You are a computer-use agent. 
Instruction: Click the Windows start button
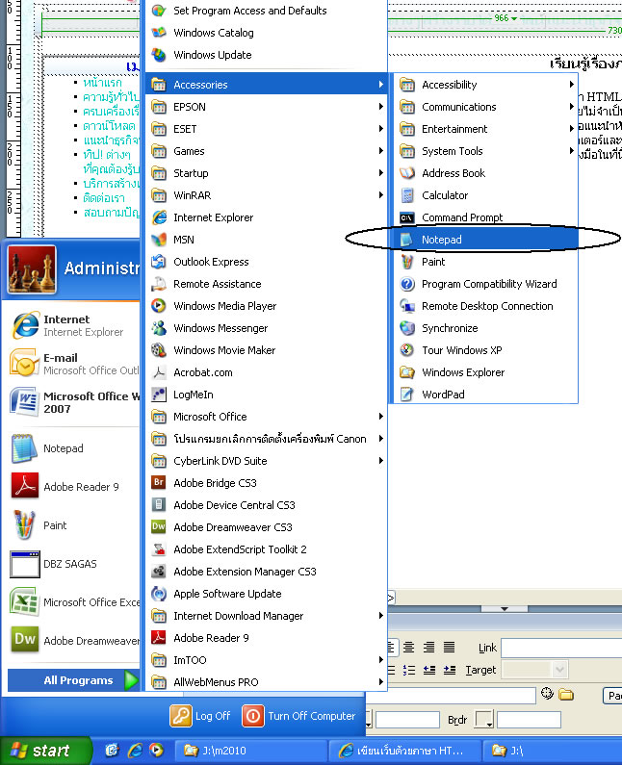[x=45, y=751]
